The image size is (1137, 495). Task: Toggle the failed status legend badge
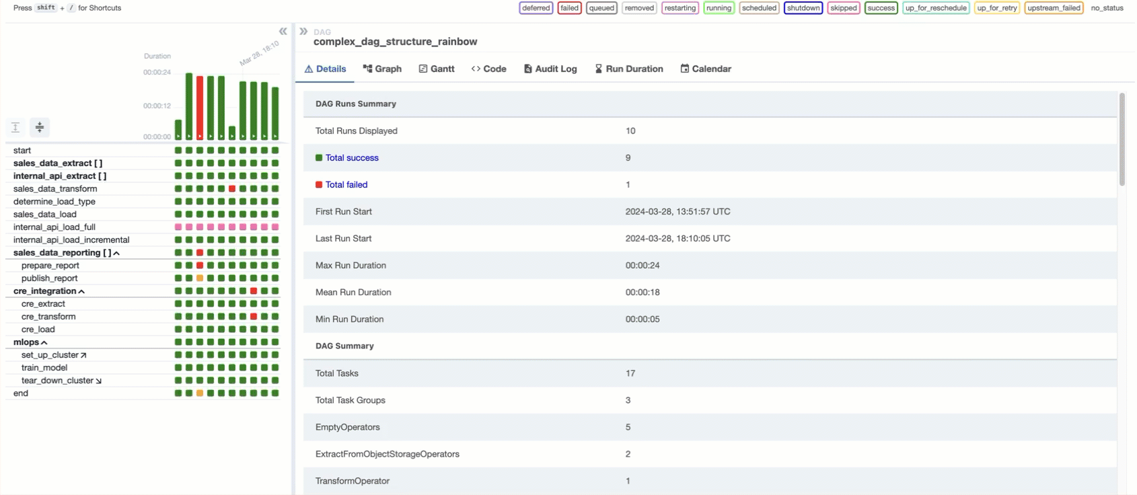[569, 8]
